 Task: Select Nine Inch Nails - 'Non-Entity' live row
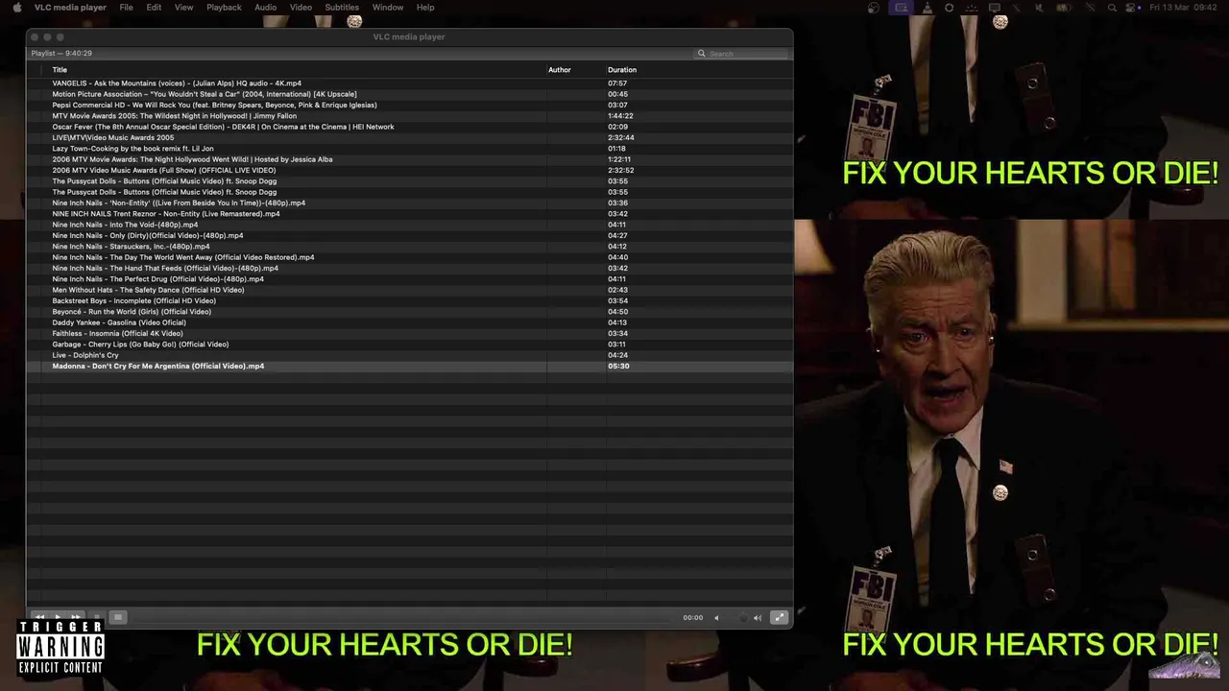[410, 203]
